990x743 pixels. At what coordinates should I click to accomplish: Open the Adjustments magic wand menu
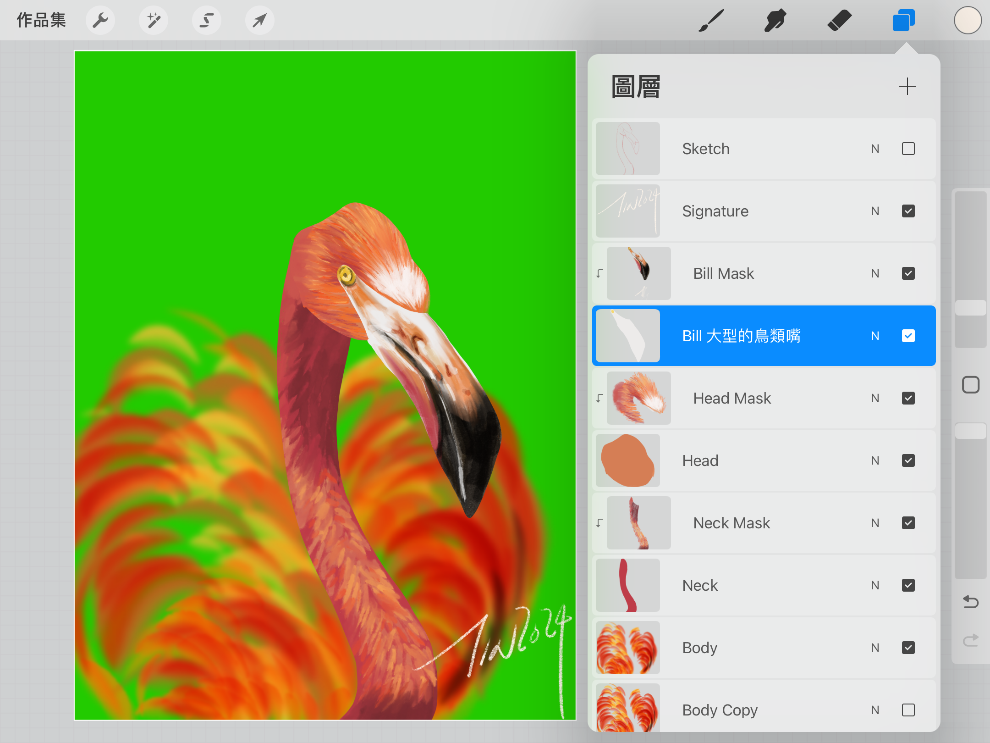tap(154, 20)
